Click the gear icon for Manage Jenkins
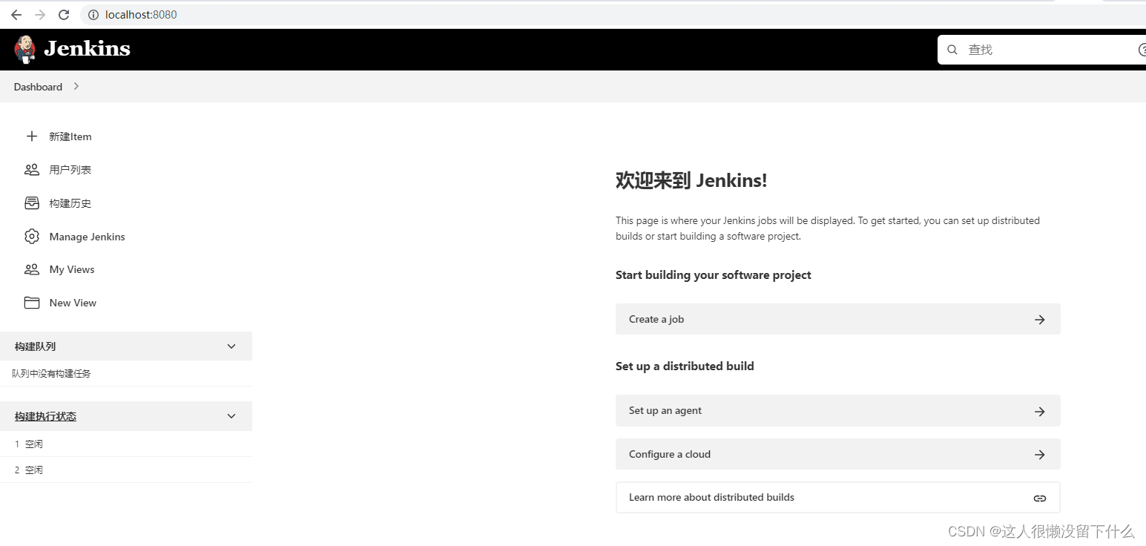1146x546 pixels. pos(32,237)
